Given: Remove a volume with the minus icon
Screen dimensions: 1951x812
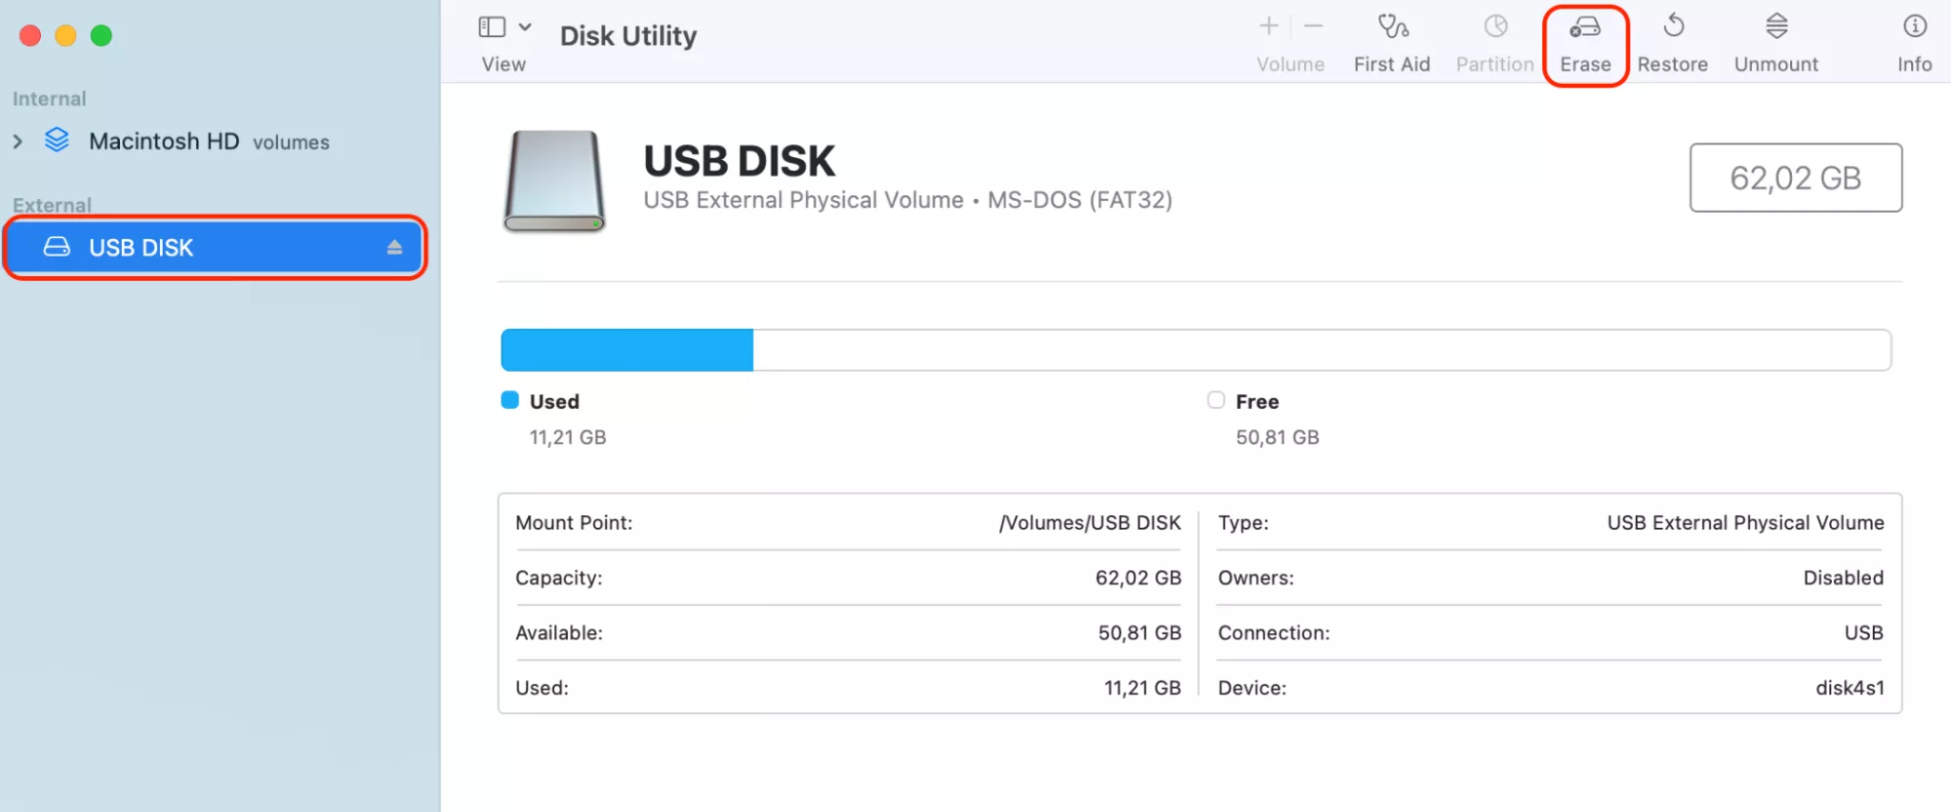Looking at the screenshot, I should [x=1314, y=26].
